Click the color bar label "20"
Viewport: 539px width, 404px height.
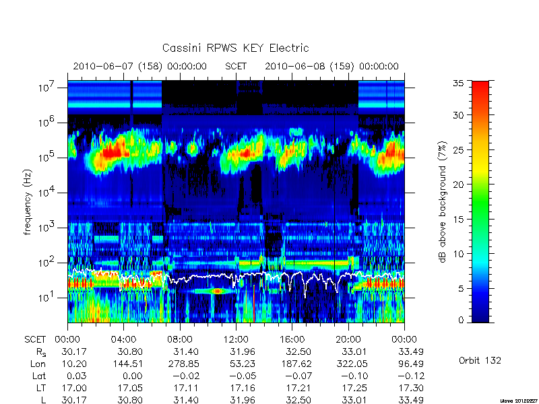(x=460, y=184)
